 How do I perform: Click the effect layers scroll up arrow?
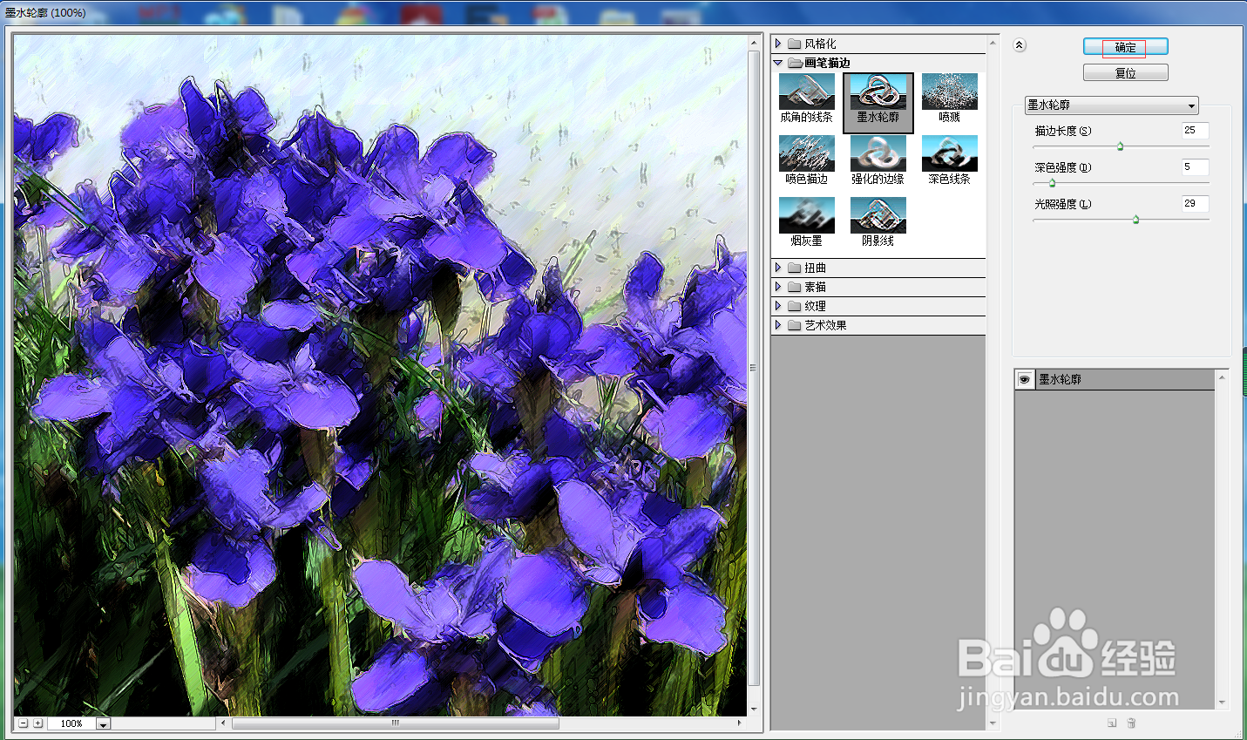point(1222,377)
